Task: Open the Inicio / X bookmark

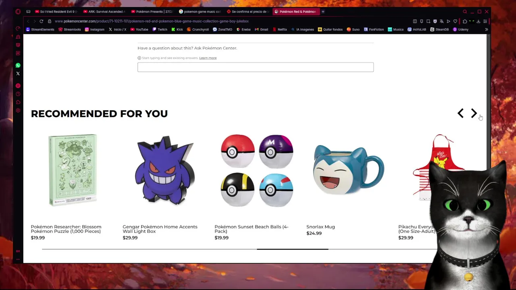Action: 117,29
